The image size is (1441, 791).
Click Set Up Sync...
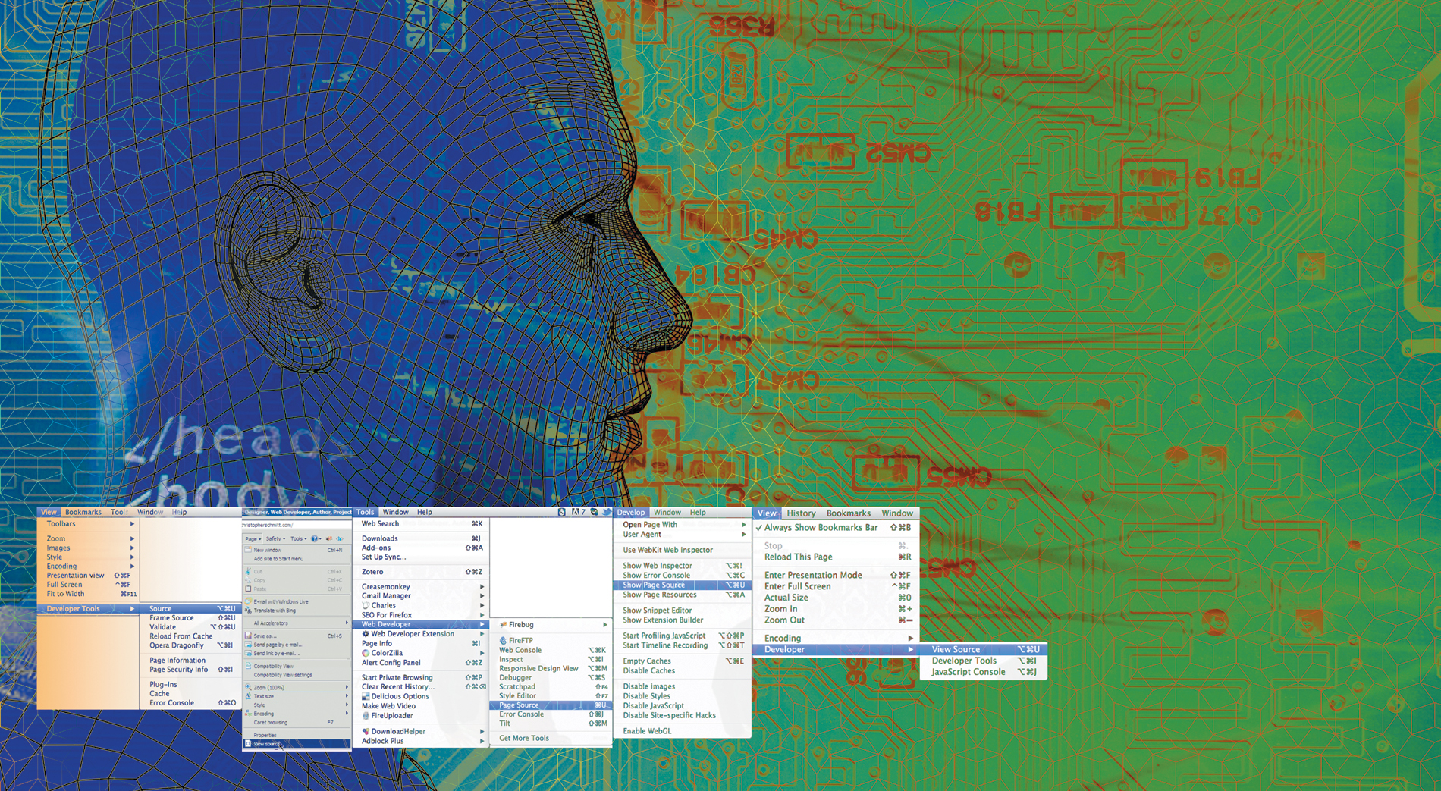(x=384, y=557)
